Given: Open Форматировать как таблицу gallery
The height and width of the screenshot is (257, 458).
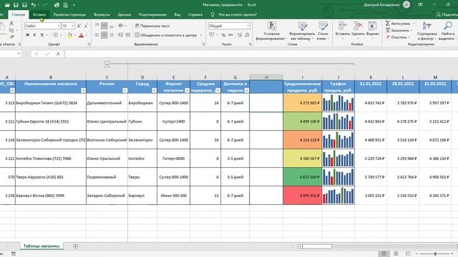Looking at the screenshot, I should [x=302, y=31].
